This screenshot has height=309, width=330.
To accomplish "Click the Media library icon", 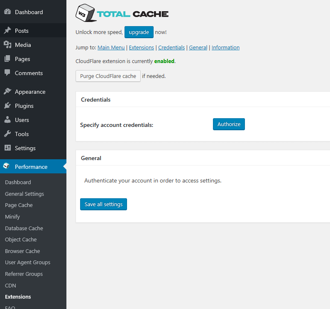I will point(7,45).
